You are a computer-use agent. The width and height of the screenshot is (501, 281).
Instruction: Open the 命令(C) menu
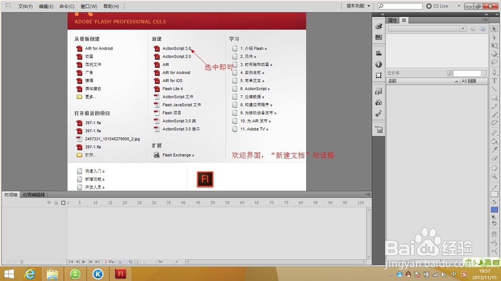point(67,6)
